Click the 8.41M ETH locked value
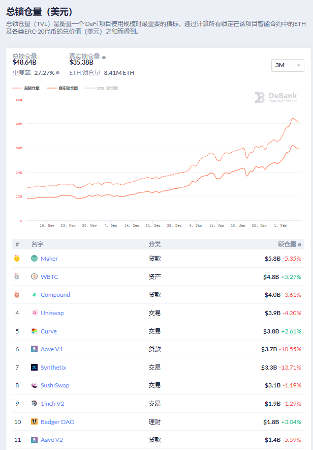The height and width of the screenshot is (450, 313). click(x=119, y=73)
